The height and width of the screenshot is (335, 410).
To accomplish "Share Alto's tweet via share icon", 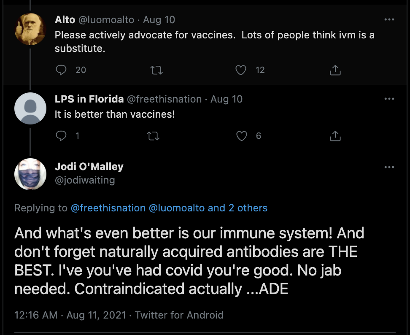I will click(x=335, y=70).
